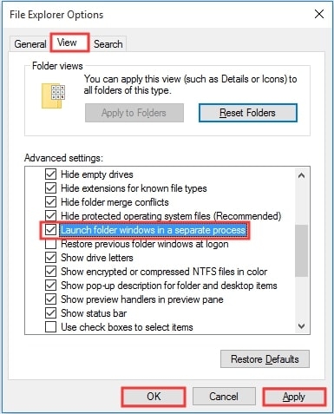The height and width of the screenshot is (414, 334).
Task: Select the View tab
Action: coord(67,43)
